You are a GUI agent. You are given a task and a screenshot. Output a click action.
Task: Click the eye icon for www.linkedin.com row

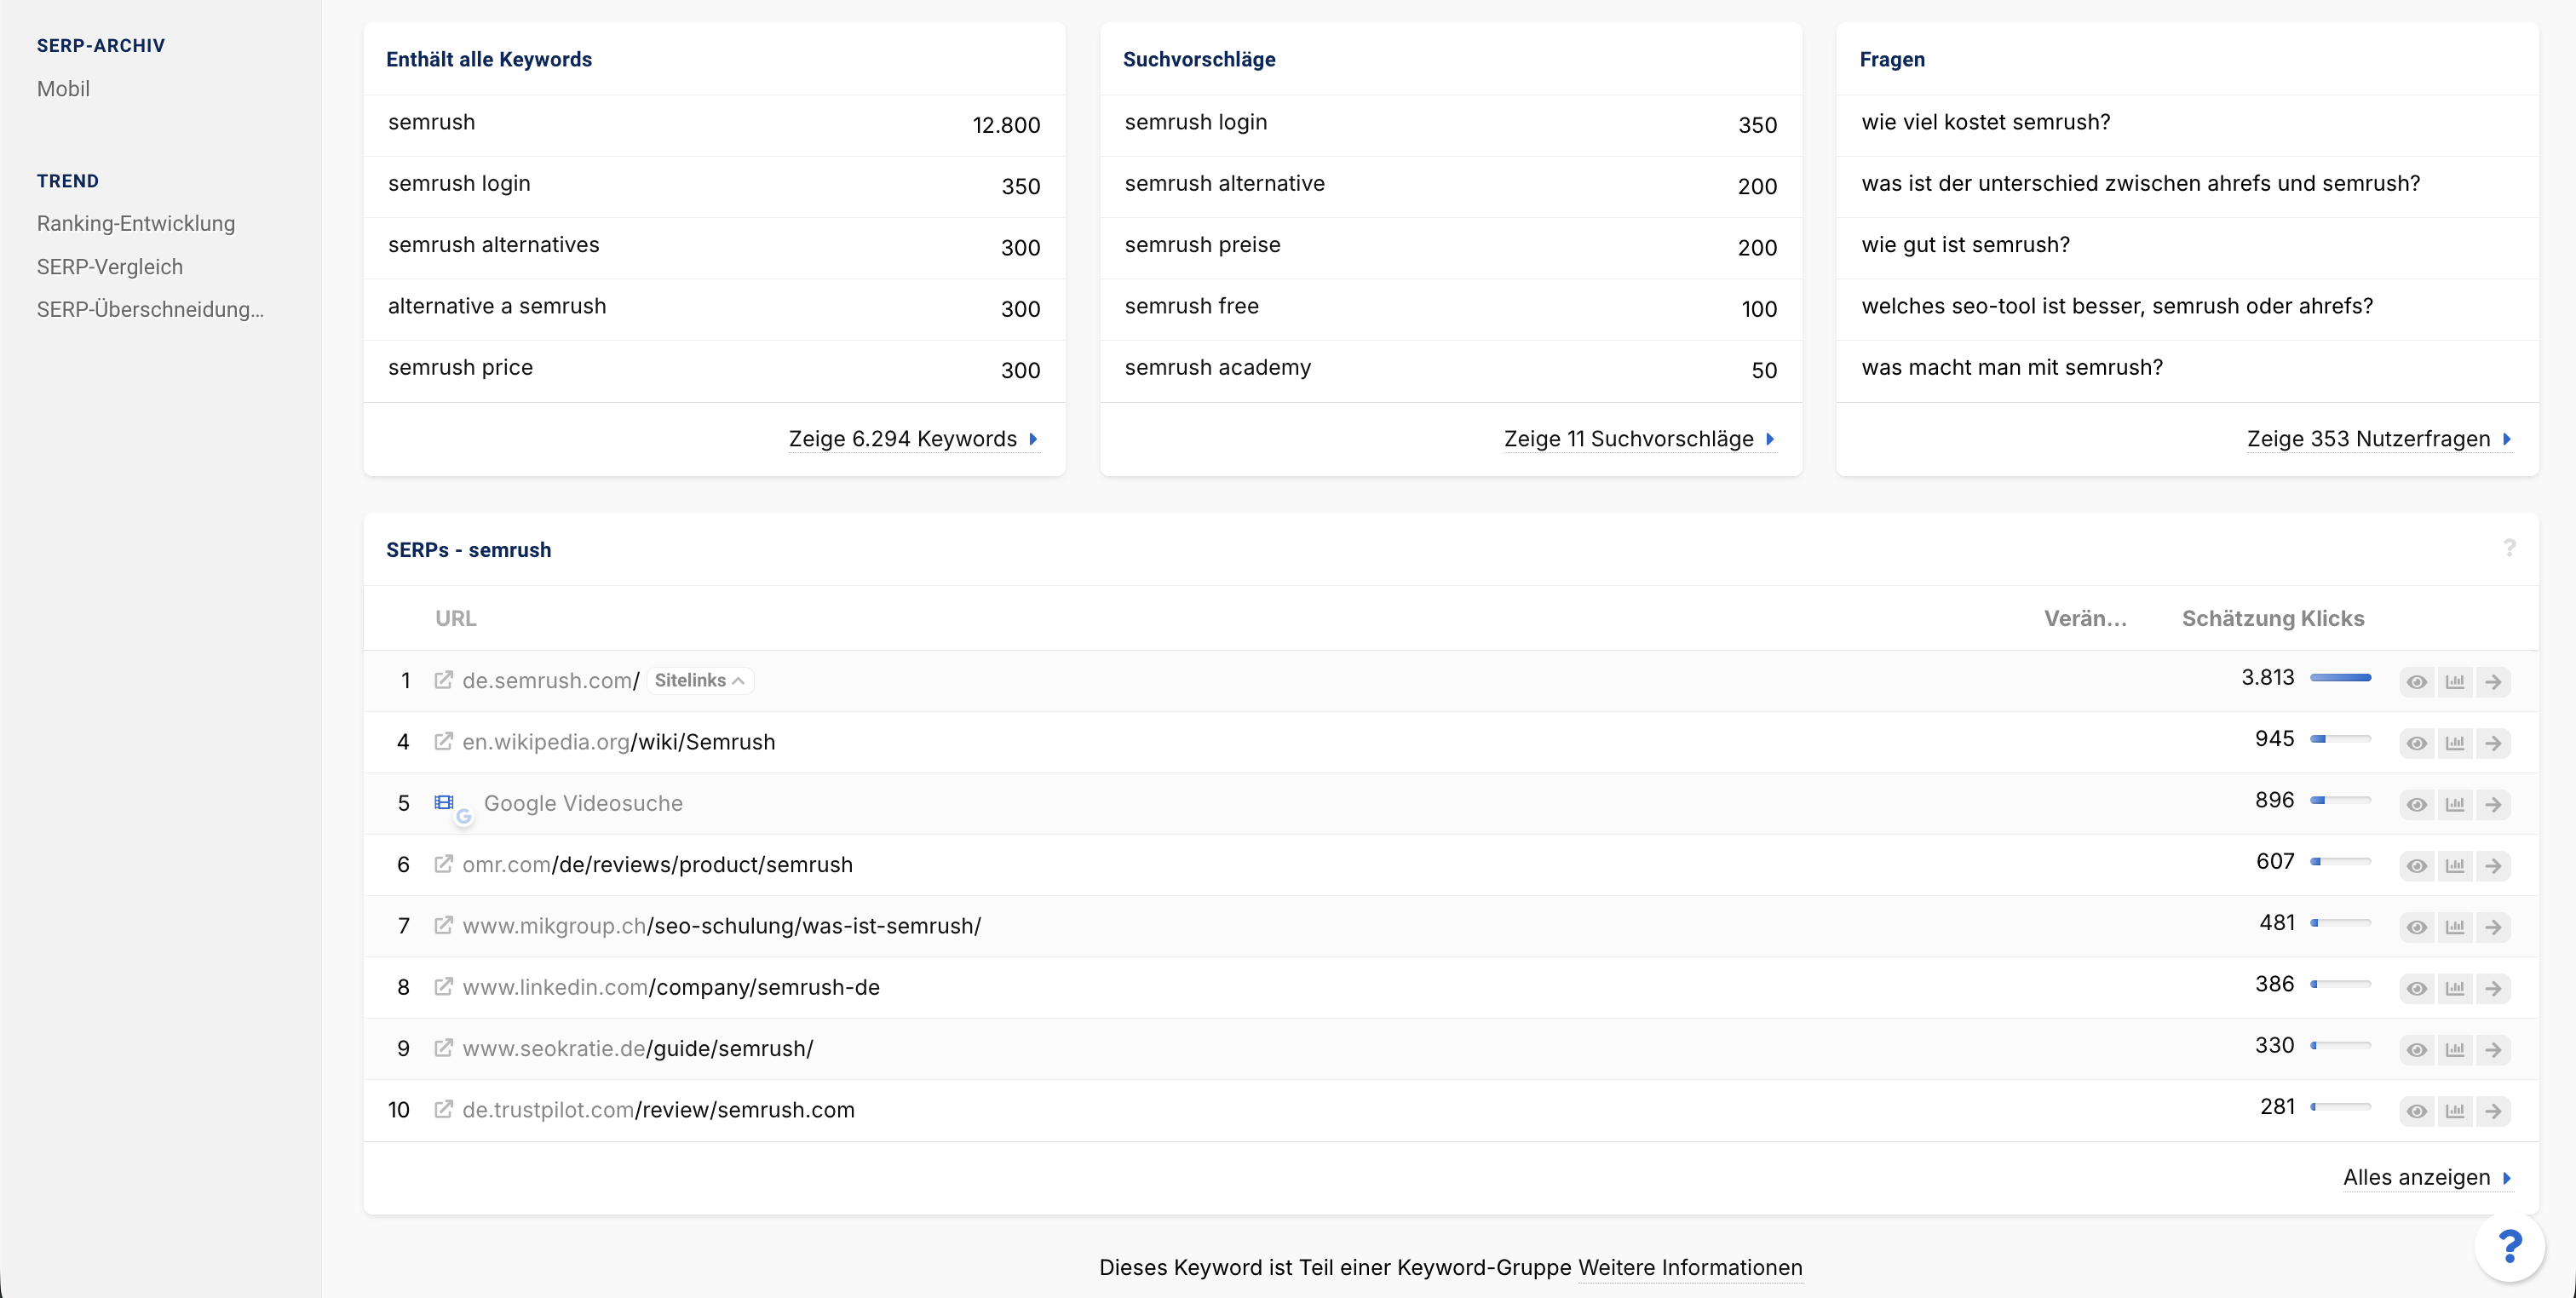coord(2417,989)
